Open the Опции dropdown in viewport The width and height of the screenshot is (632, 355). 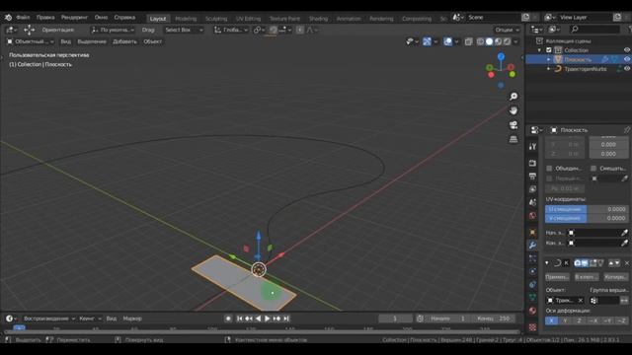[x=507, y=30]
